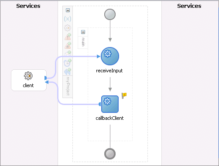Viewport: 219px width, 166px height.
Task: Click the connector port on callbackClient
Action: [99, 104]
